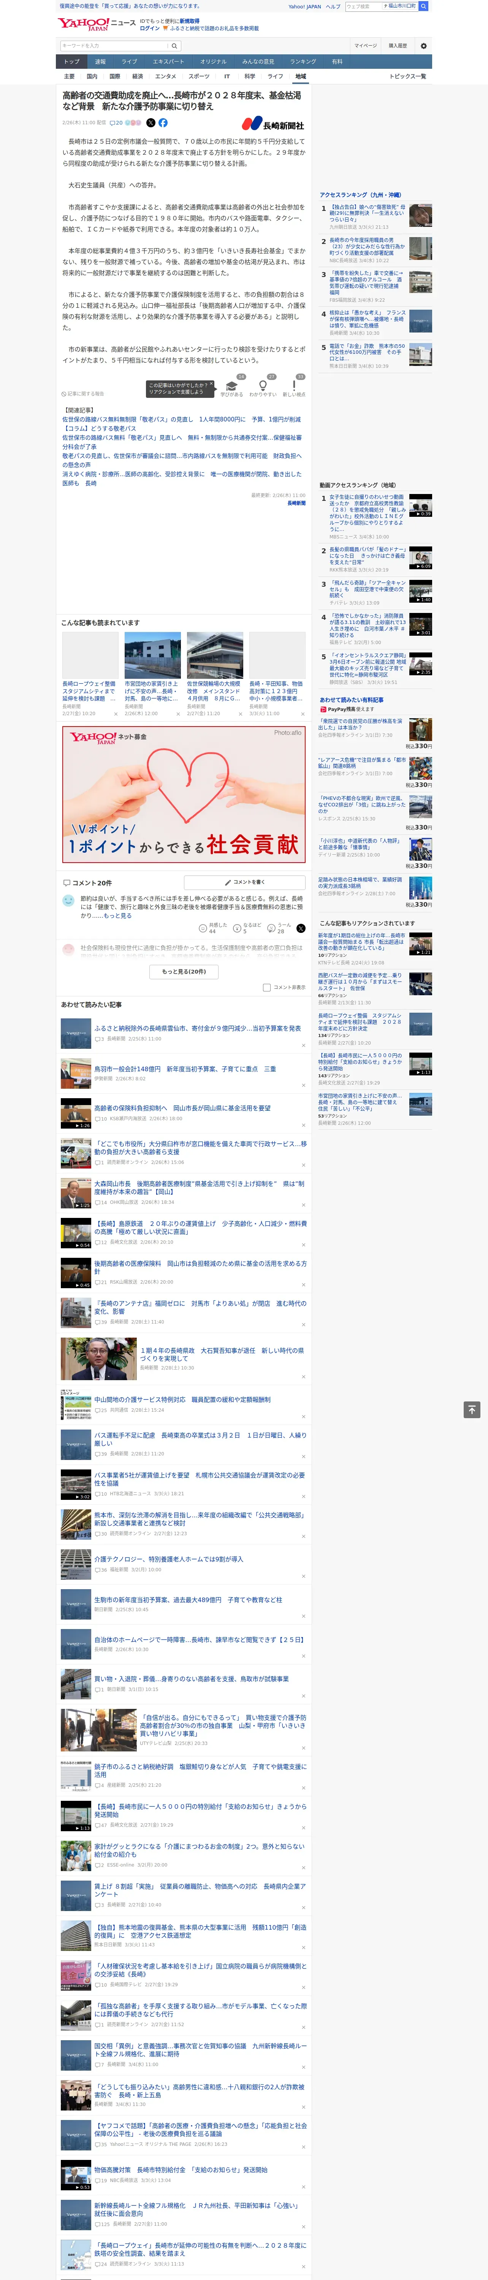Click the マイページ link
This screenshot has width=488, height=2280.
tap(365, 45)
